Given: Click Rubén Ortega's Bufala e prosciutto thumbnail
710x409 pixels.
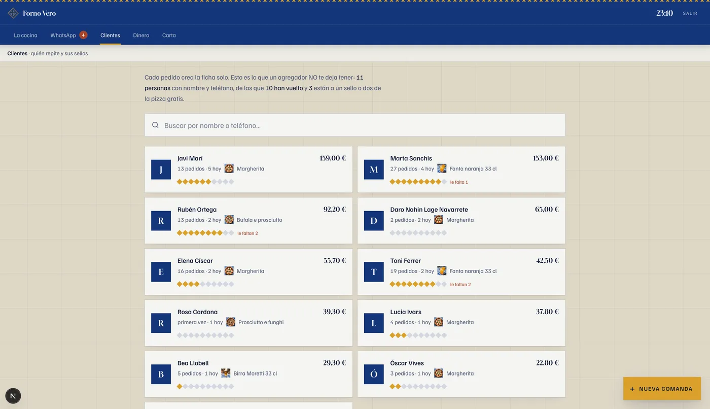Looking at the screenshot, I should 229,220.
